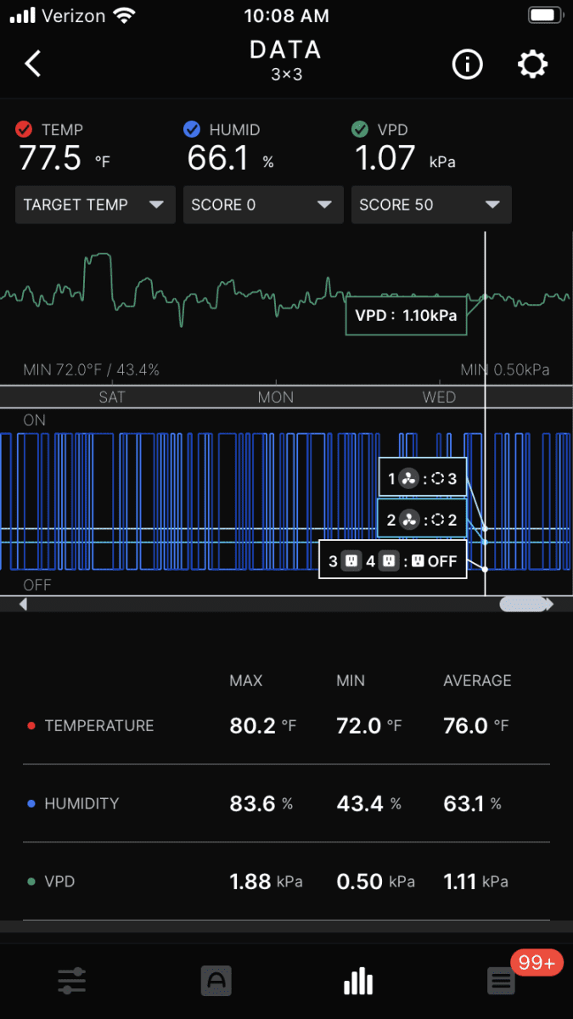573x1019 pixels.
Task: Select SAT on the timeline axis
Action: point(112,397)
